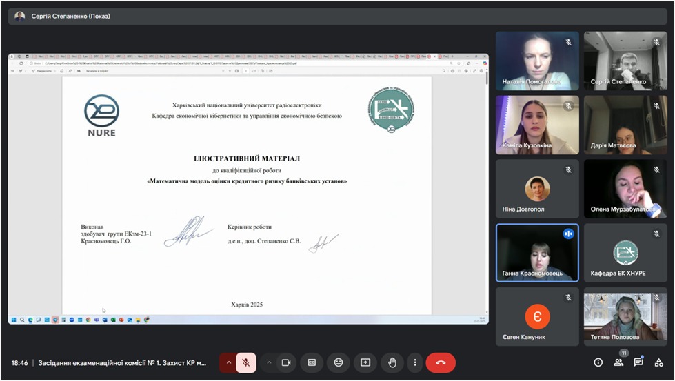Expand the audio settings arrow beside microphone
Image resolution: width=675 pixels, height=381 pixels.
coord(228,362)
